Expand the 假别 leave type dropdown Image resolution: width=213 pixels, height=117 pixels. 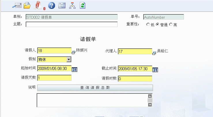(69, 60)
